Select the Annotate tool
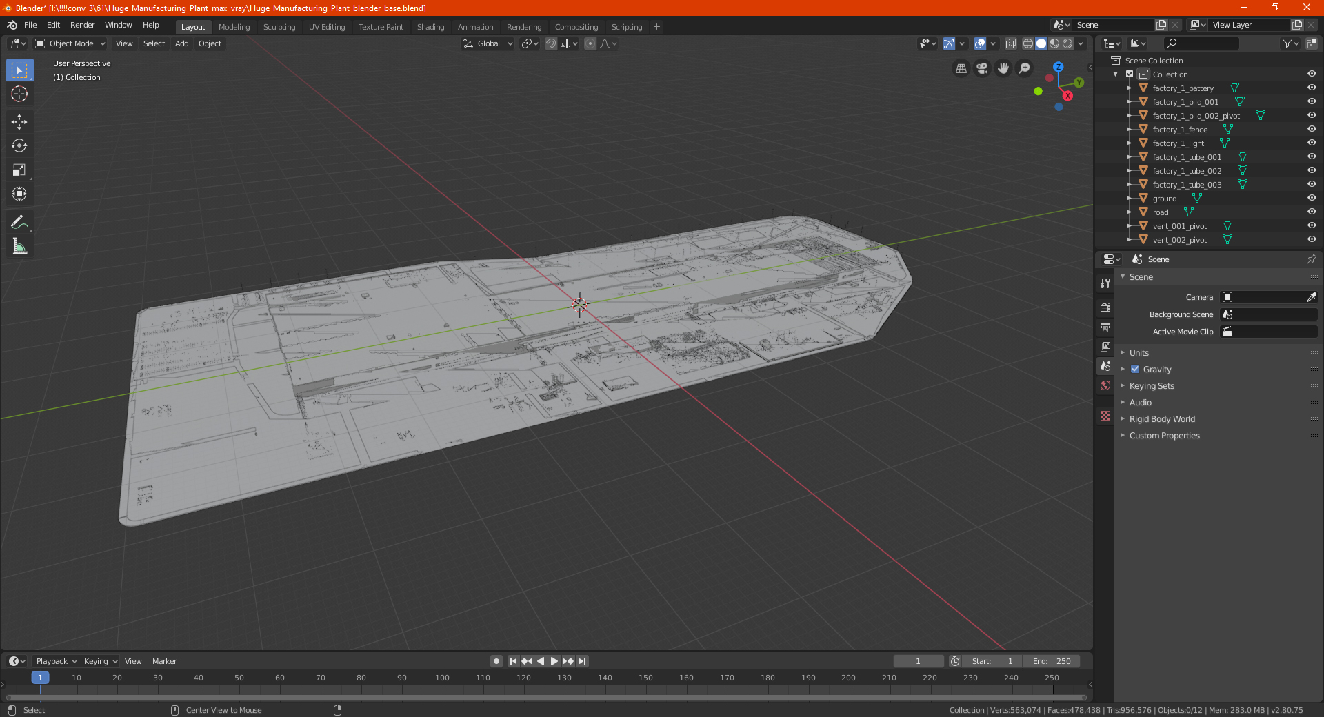This screenshot has height=717, width=1324. click(x=19, y=222)
